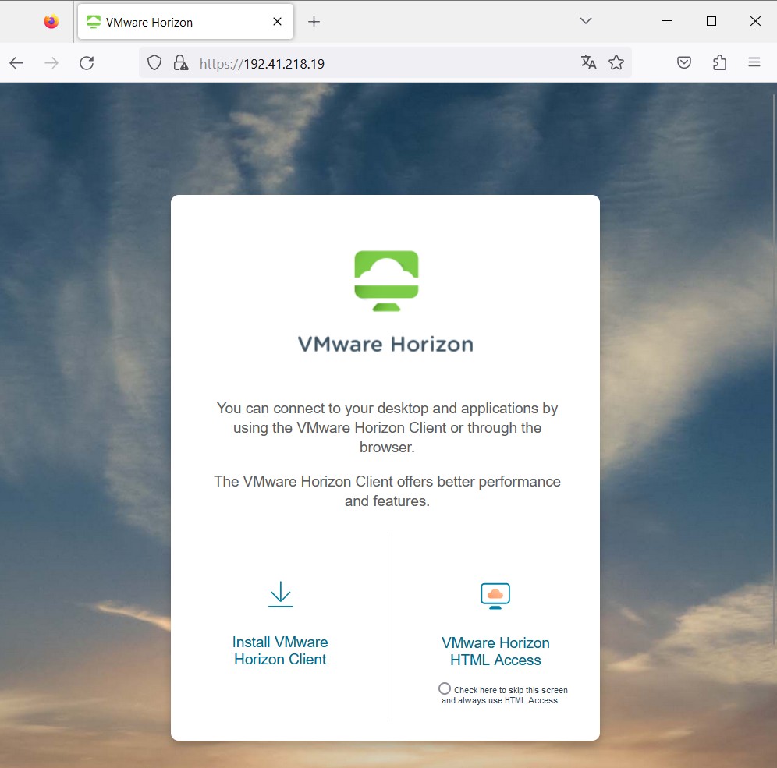Viewport: 777px width, 768px height.
Task: Open the Save to Pocket icon
Action: 684,63
